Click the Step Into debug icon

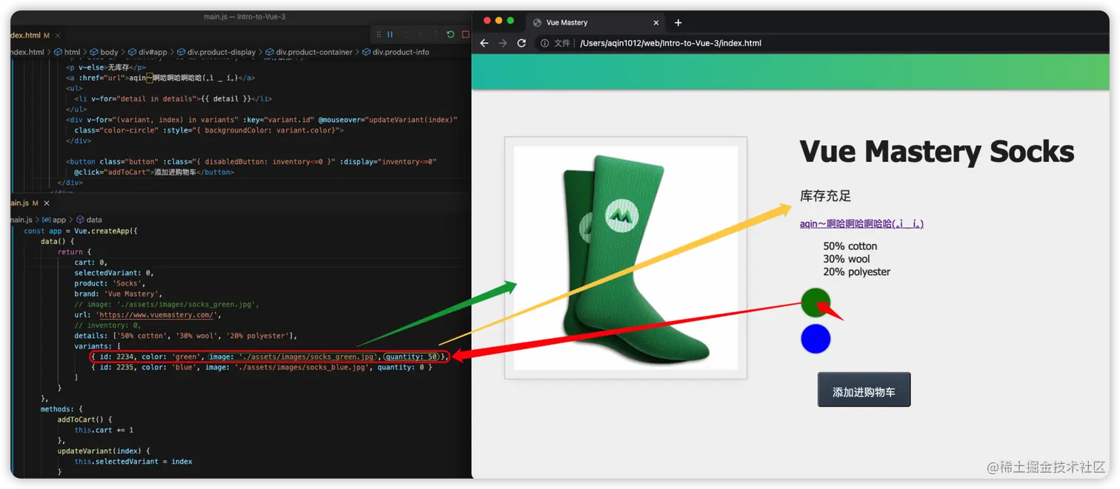coord(420,34)
